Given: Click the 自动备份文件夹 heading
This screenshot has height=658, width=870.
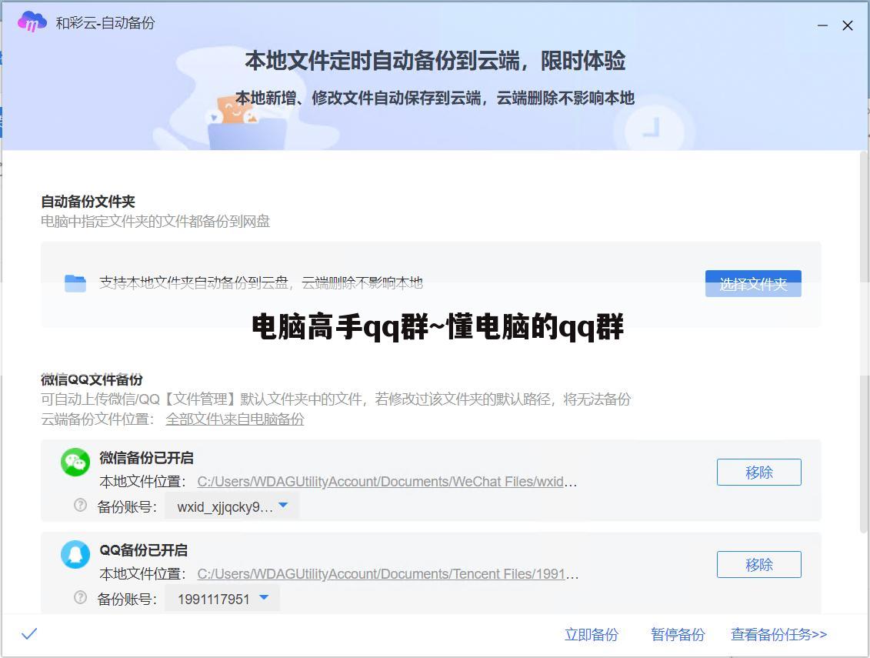Looking at the screenshot, I should pos(88,201).
